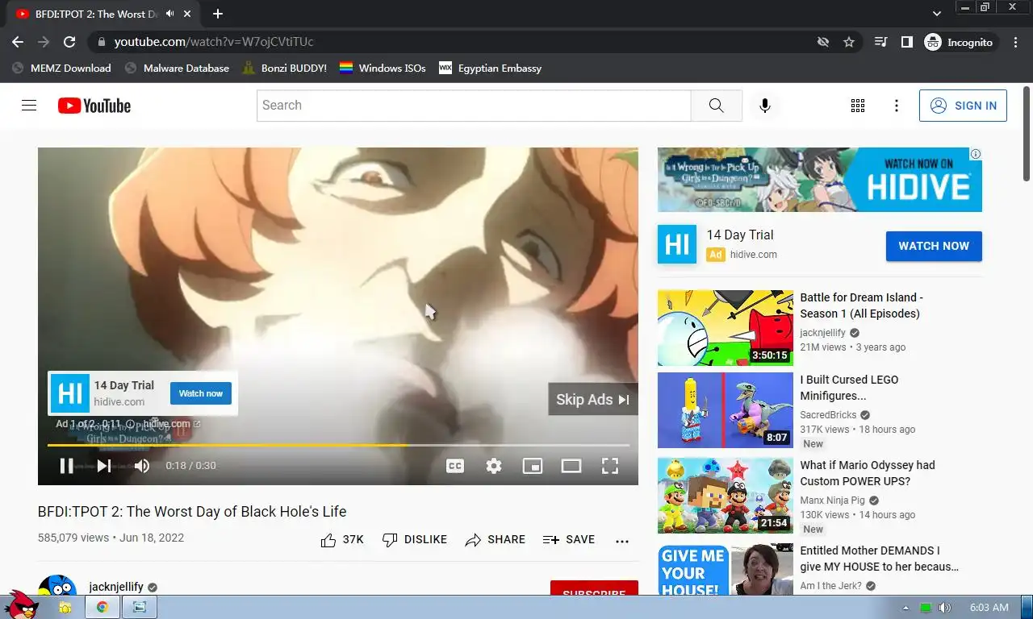The height and width of the screenshot is (619, 1033).
Task: Click the Skip Ads button
Action: (x=593, y=400)
